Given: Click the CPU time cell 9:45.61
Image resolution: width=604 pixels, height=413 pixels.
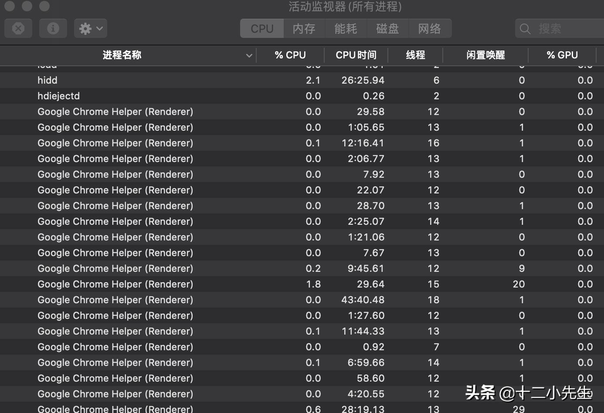Looking at the screenshot, I should pyautogui.click(x=366, y=268).
